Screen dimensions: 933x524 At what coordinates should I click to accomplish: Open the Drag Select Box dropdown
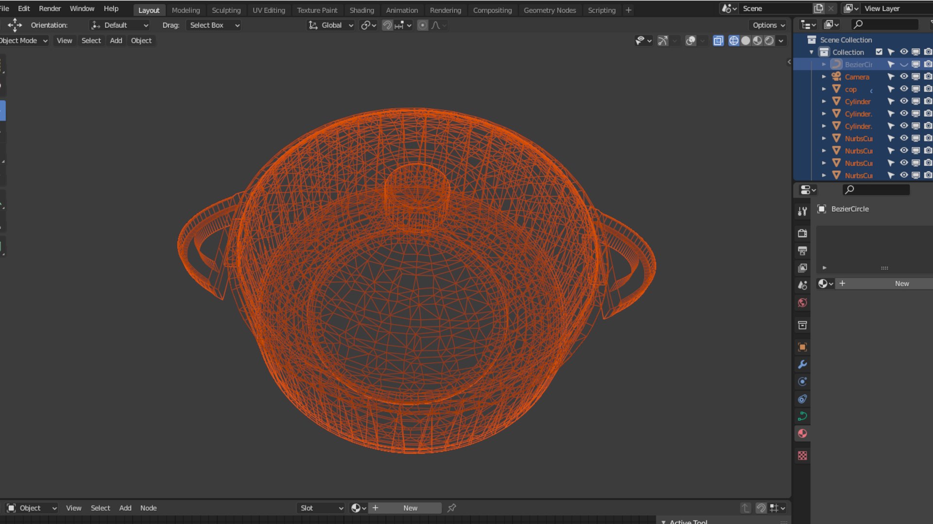pyautogui.click(x=213, y=25)
